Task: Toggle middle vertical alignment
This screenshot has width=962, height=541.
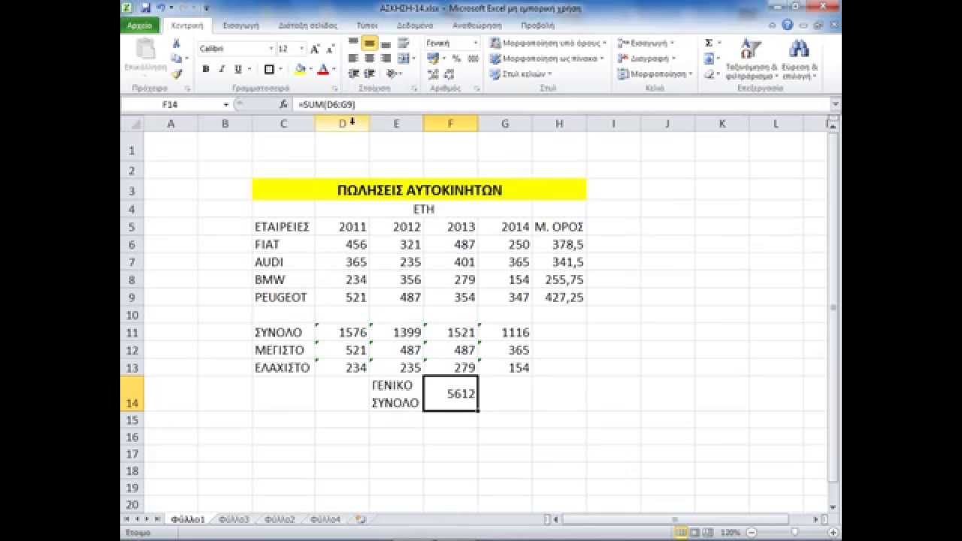Action: click(x=369, y=43)
